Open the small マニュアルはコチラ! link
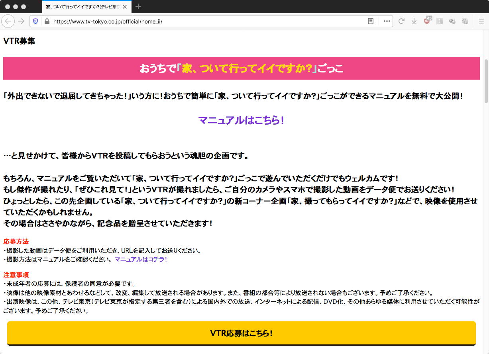 [141, 259]
